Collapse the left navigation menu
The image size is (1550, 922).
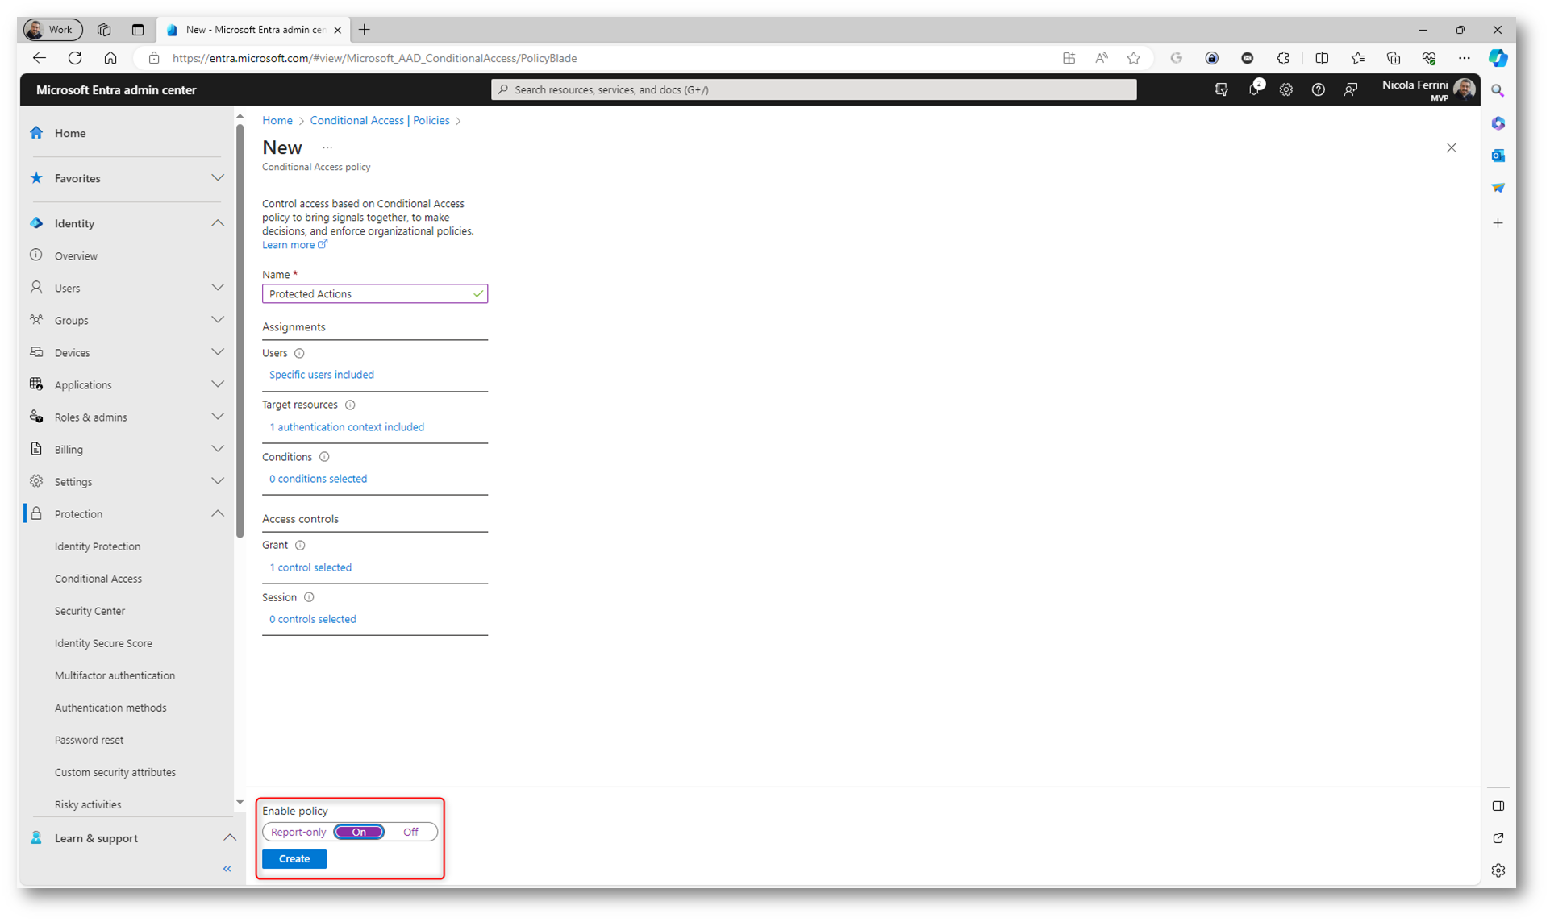(x=227, y=869)
